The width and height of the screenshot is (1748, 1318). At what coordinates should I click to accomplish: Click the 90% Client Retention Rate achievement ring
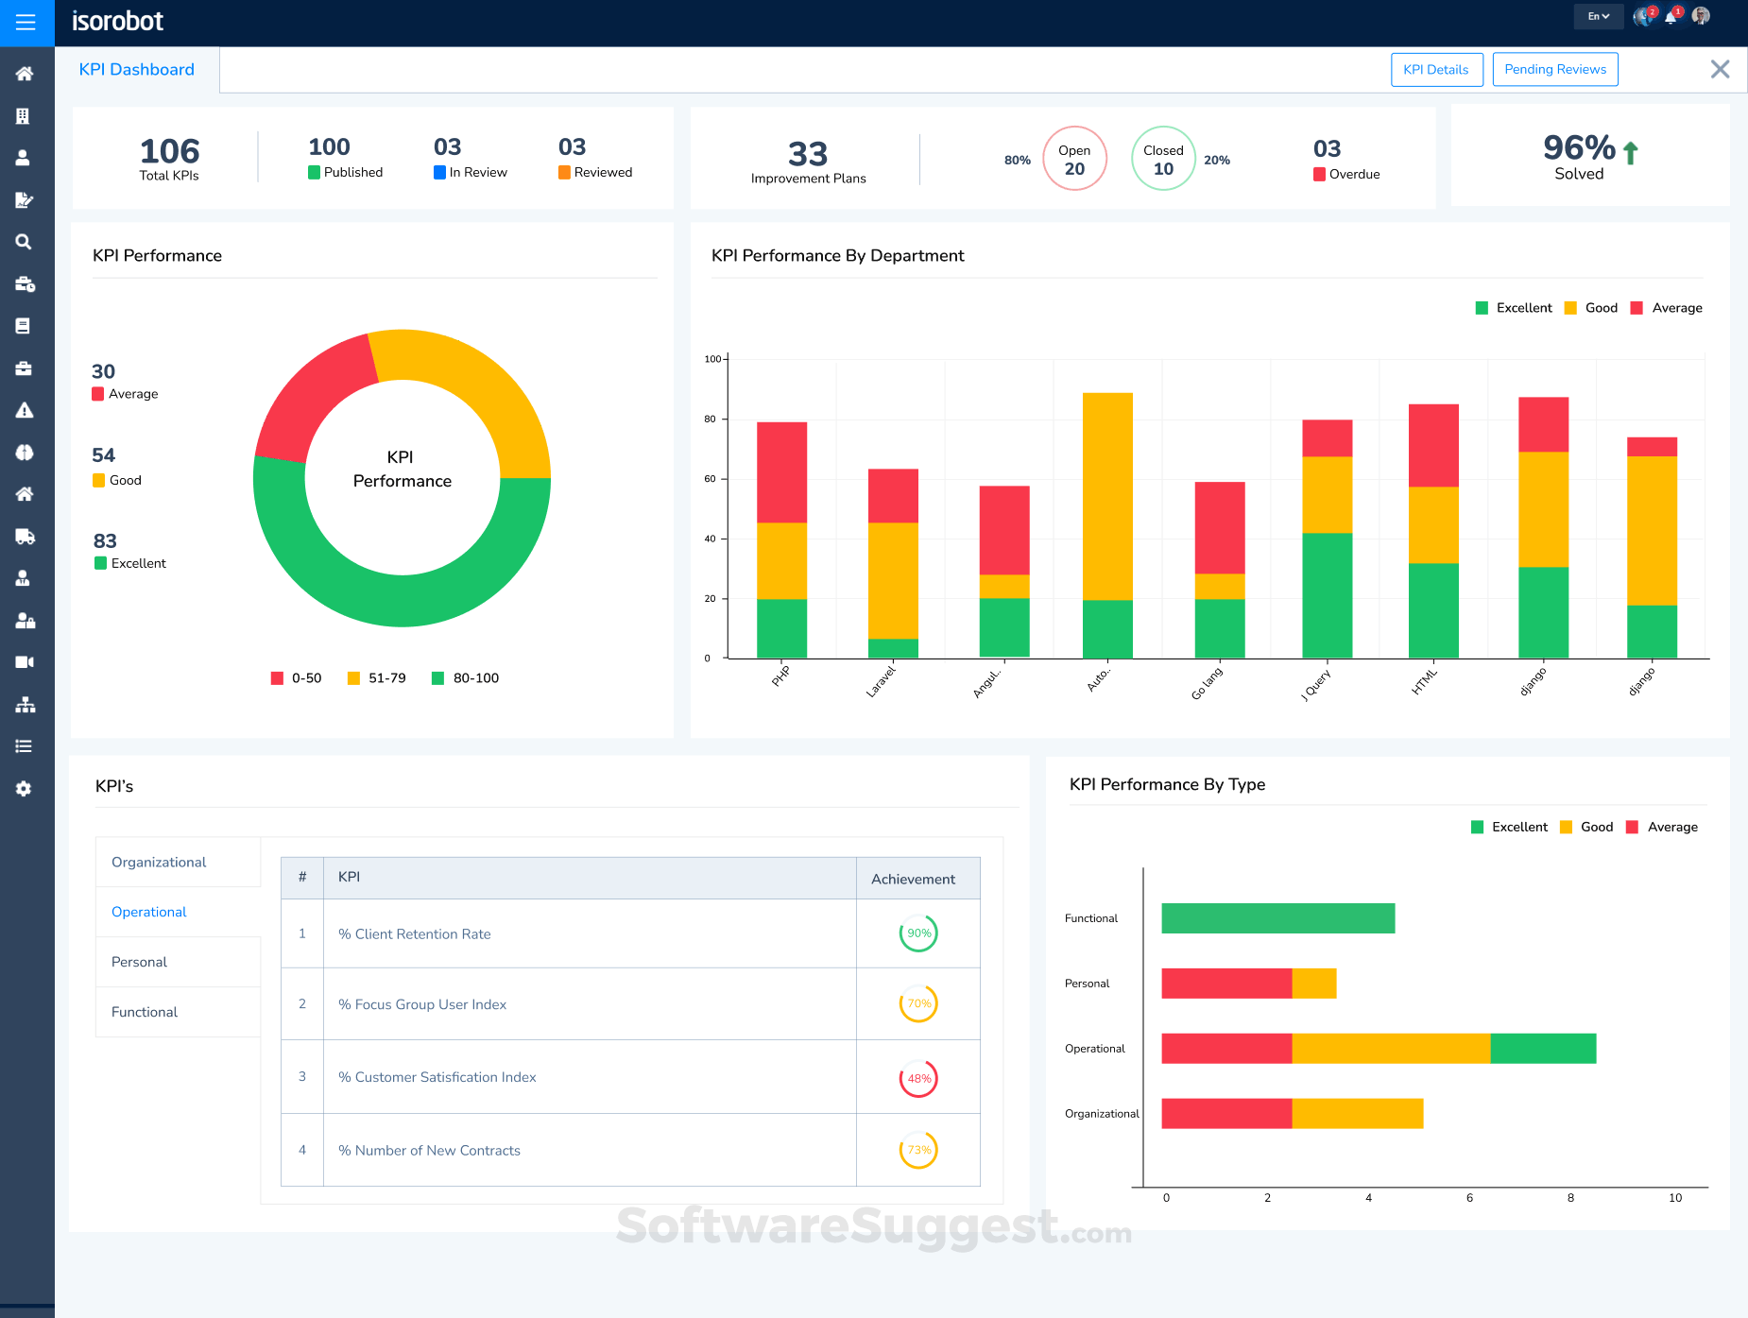(x=917, y=933)
